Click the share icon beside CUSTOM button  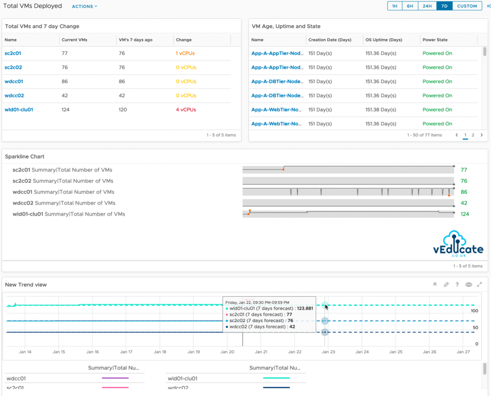488,6
